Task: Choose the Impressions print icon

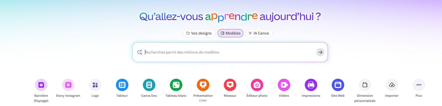Action: (311, 85)
